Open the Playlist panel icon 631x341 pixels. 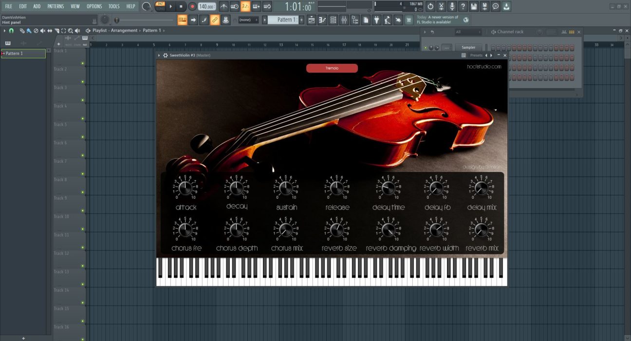[312, 19]
